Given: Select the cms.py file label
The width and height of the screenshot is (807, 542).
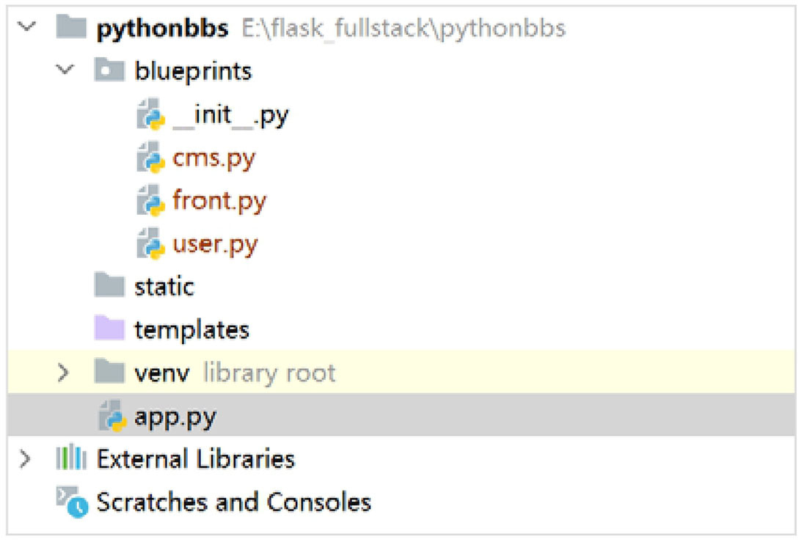Looking at the screenshot, I should pos(213,158).
